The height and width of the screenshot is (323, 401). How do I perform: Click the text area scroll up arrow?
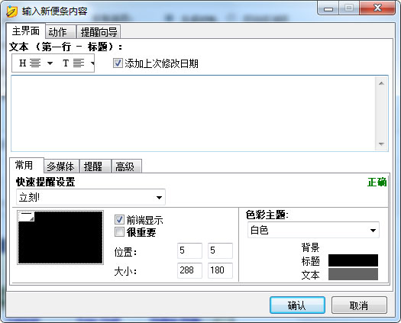click(x=381, y=83)
